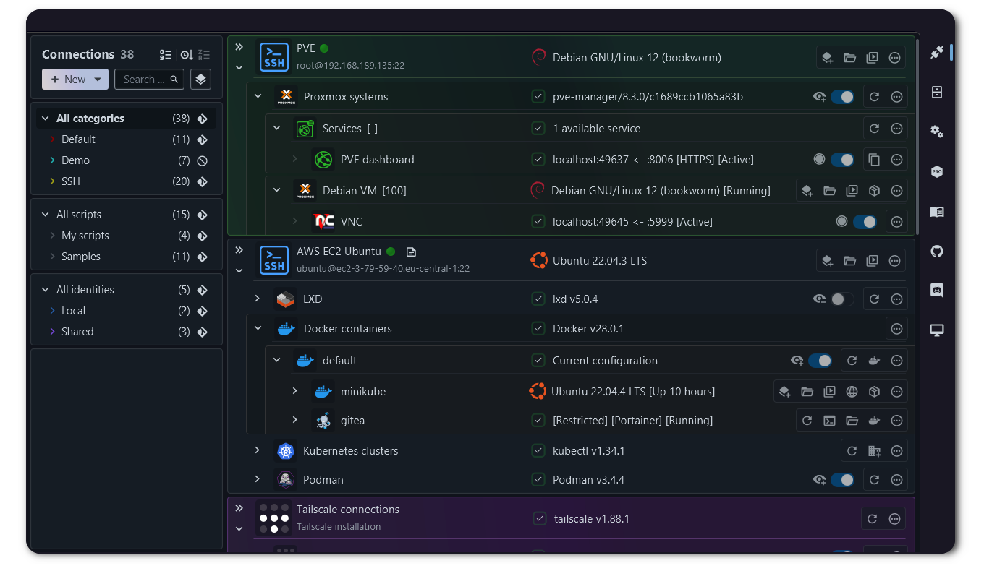Disable the Proxmox systems toggle switch
Image resolution: width=984 pixels, height=571 pixels.
pos(842,96)
